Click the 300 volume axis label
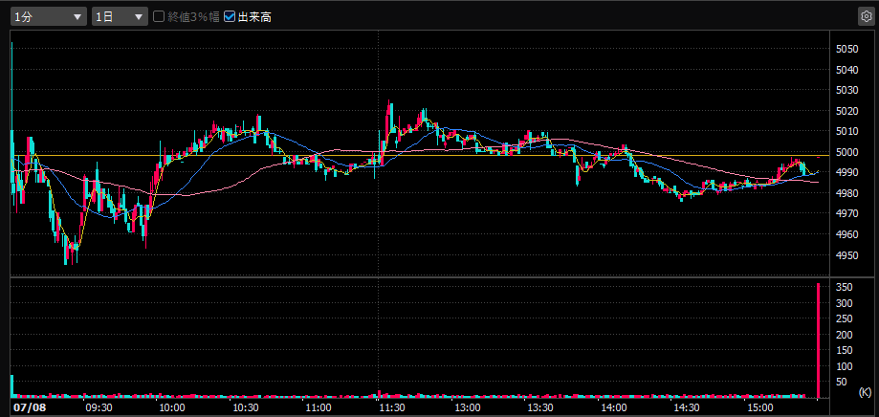The width and height of the screenshot is (879, 417). point(845,303)
